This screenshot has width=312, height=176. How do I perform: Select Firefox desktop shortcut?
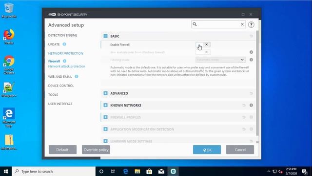click(x=9, y=37)
